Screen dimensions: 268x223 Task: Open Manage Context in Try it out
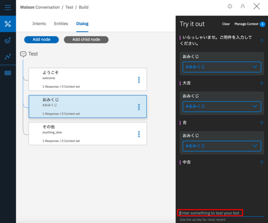point(246,24)
